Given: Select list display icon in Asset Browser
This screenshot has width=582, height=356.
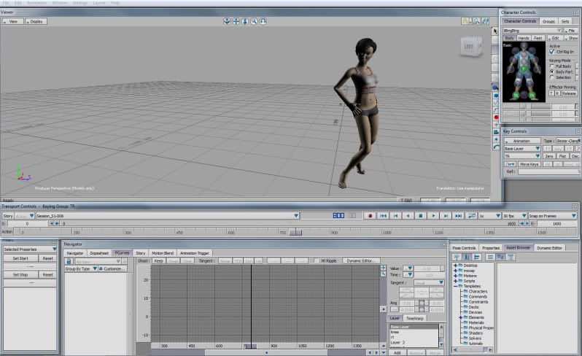Looking at the screenshot, I should pyautogui.click(x=490, y=257).
